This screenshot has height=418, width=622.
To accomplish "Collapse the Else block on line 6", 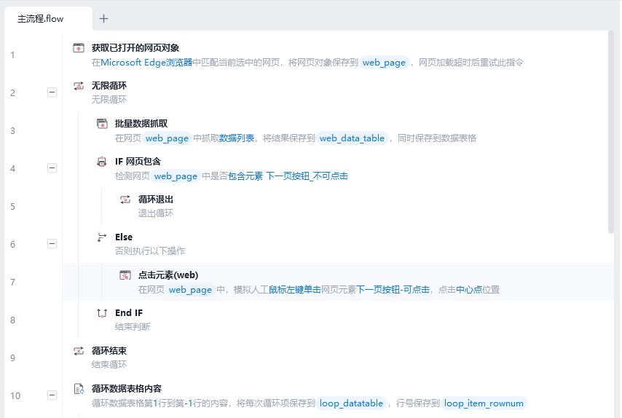I will click(52, 244).
